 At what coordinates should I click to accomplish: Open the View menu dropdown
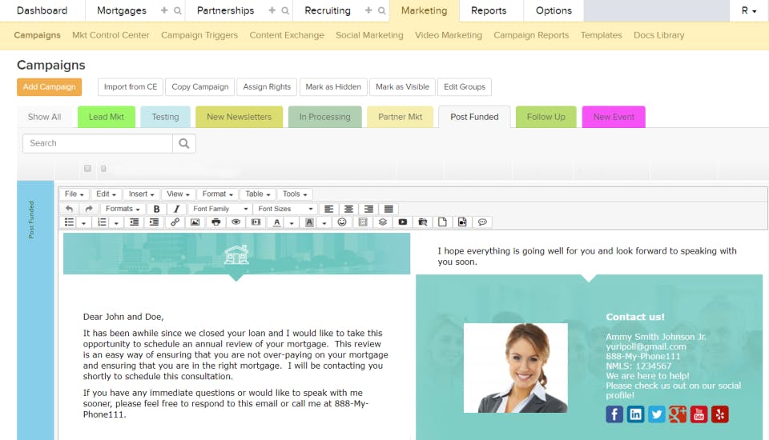[178, 194]
